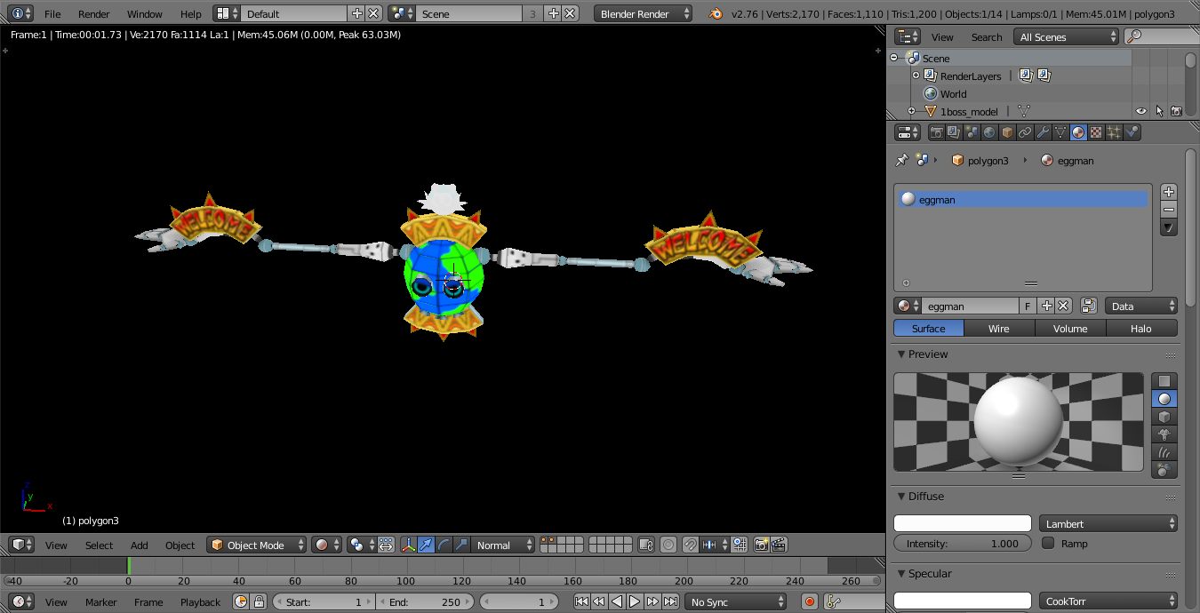Create new material with plus beside eggman
The height and width of the screenshot is (613, 1200).
(x=1047, y=306)
